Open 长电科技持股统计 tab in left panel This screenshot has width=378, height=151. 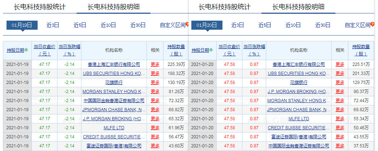click(x=40, y=7)
